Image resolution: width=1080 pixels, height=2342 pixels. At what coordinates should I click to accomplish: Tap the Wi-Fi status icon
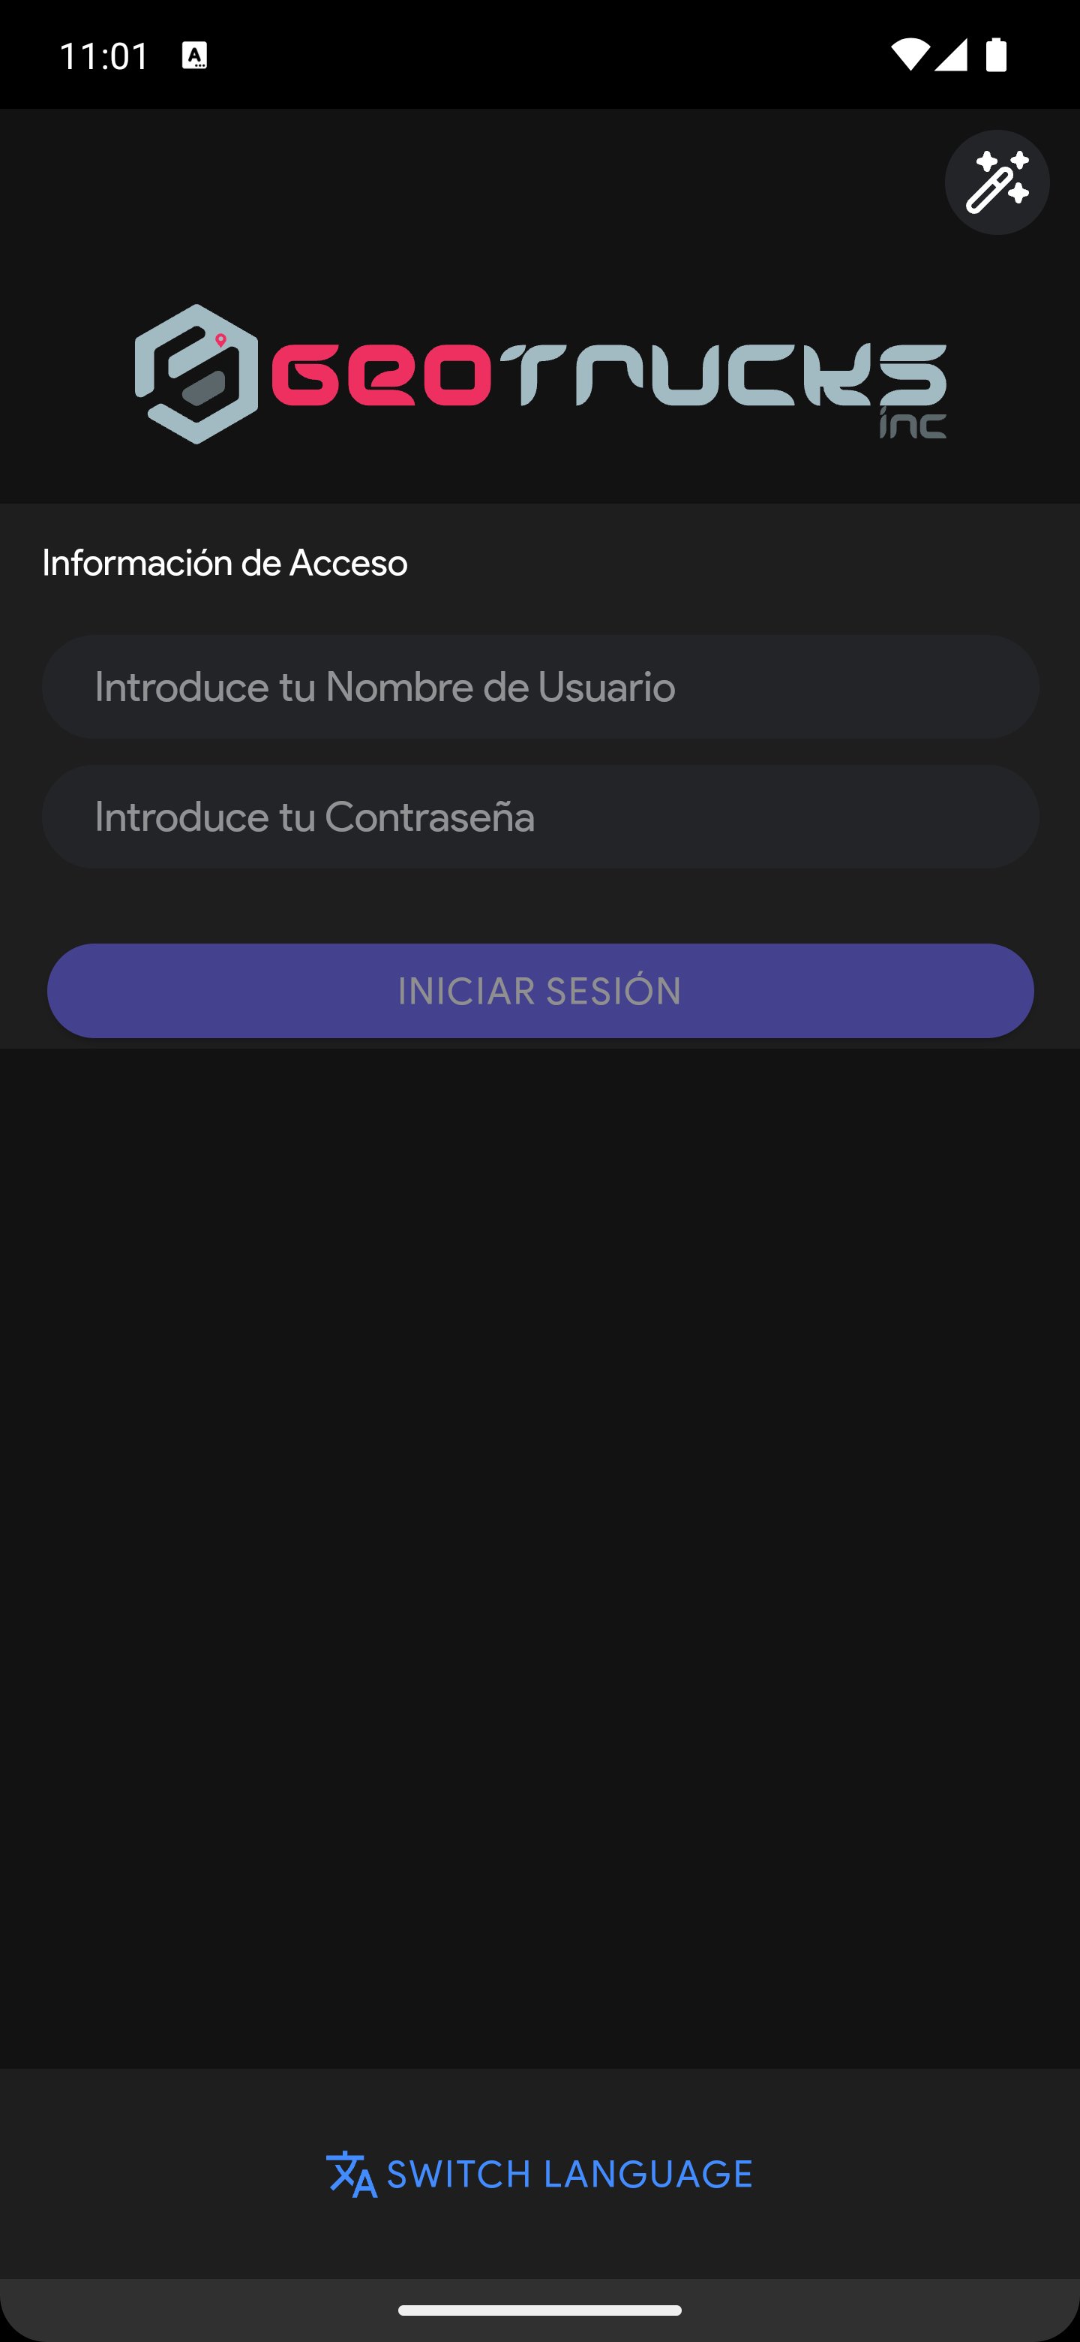909,56
